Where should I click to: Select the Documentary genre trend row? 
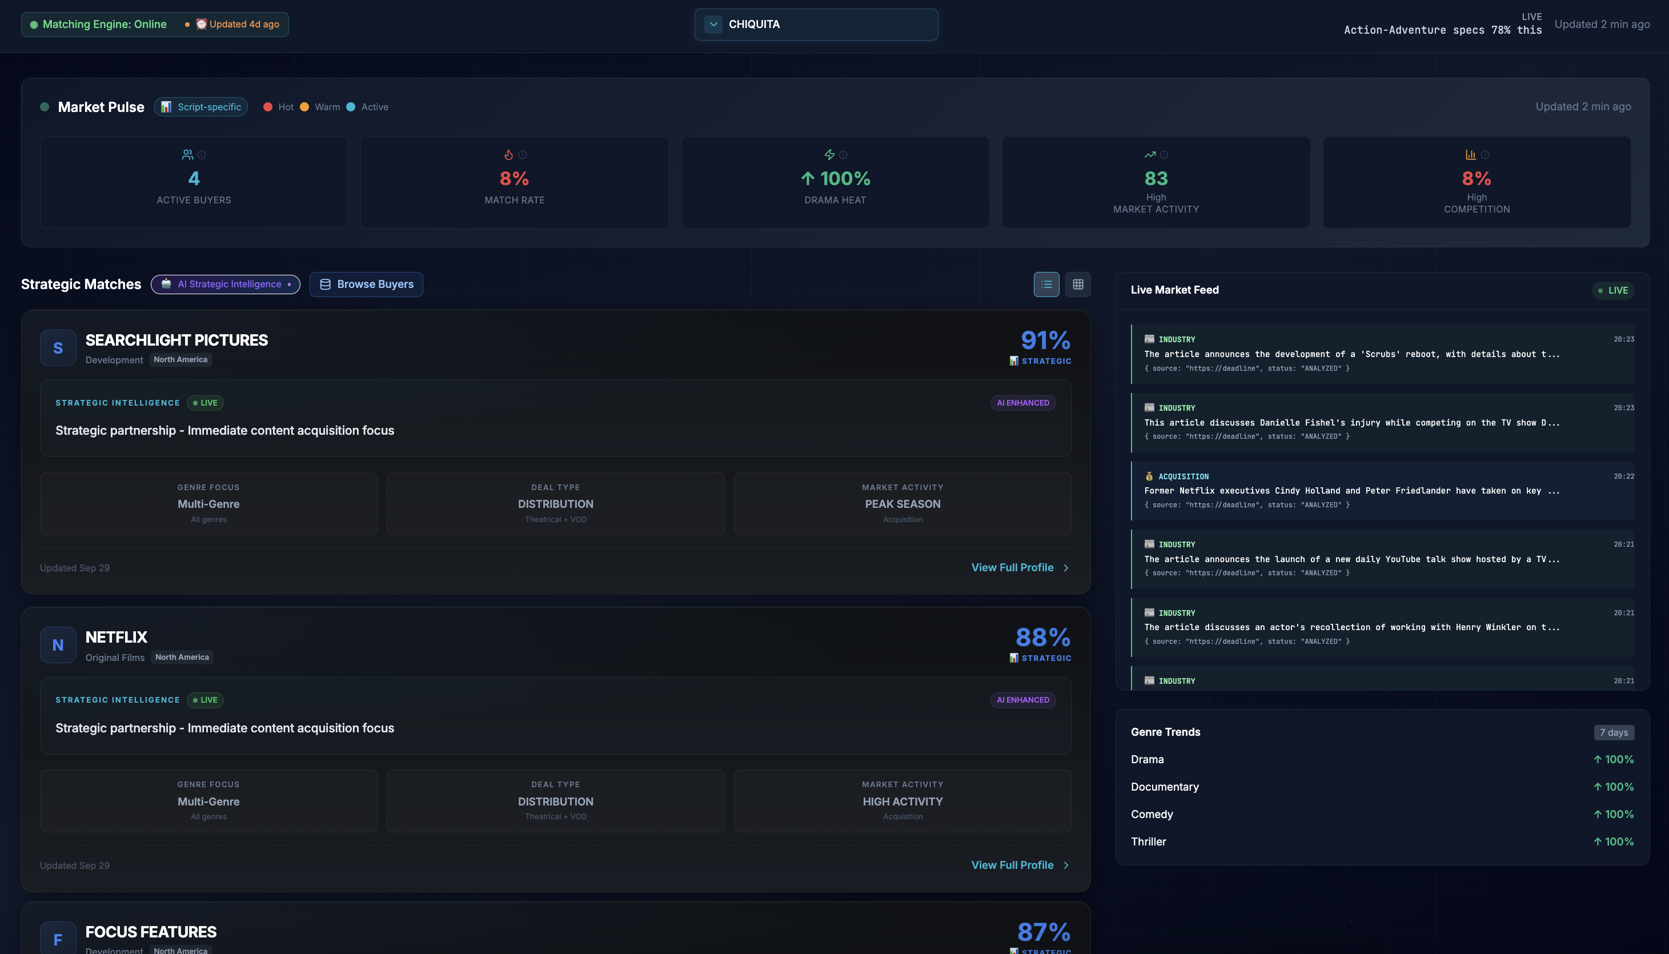click(1382, 787)
